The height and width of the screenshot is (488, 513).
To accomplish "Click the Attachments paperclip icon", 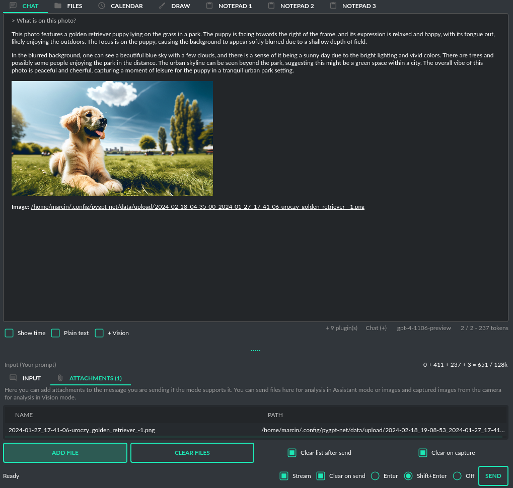I will [x=60, y=378].
